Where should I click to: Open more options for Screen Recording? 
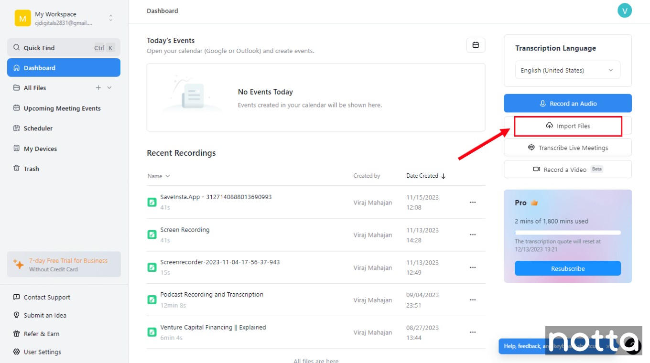pyautogui.click(x=473, y=235)
